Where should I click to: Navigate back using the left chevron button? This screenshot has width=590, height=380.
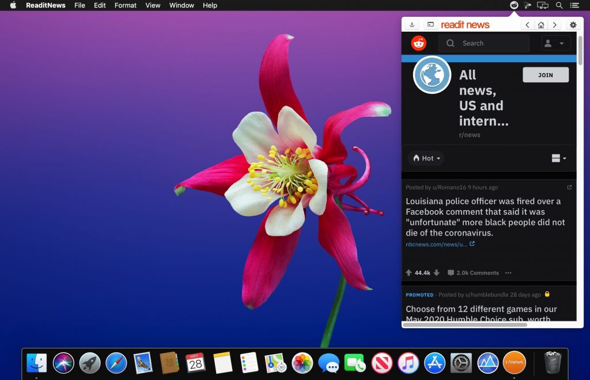(x=526, y=25)
